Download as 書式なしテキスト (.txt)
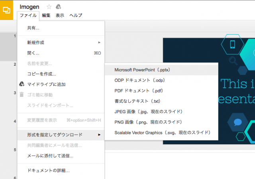255x179 pixels. pyautogui.click(x=161, y=101)
